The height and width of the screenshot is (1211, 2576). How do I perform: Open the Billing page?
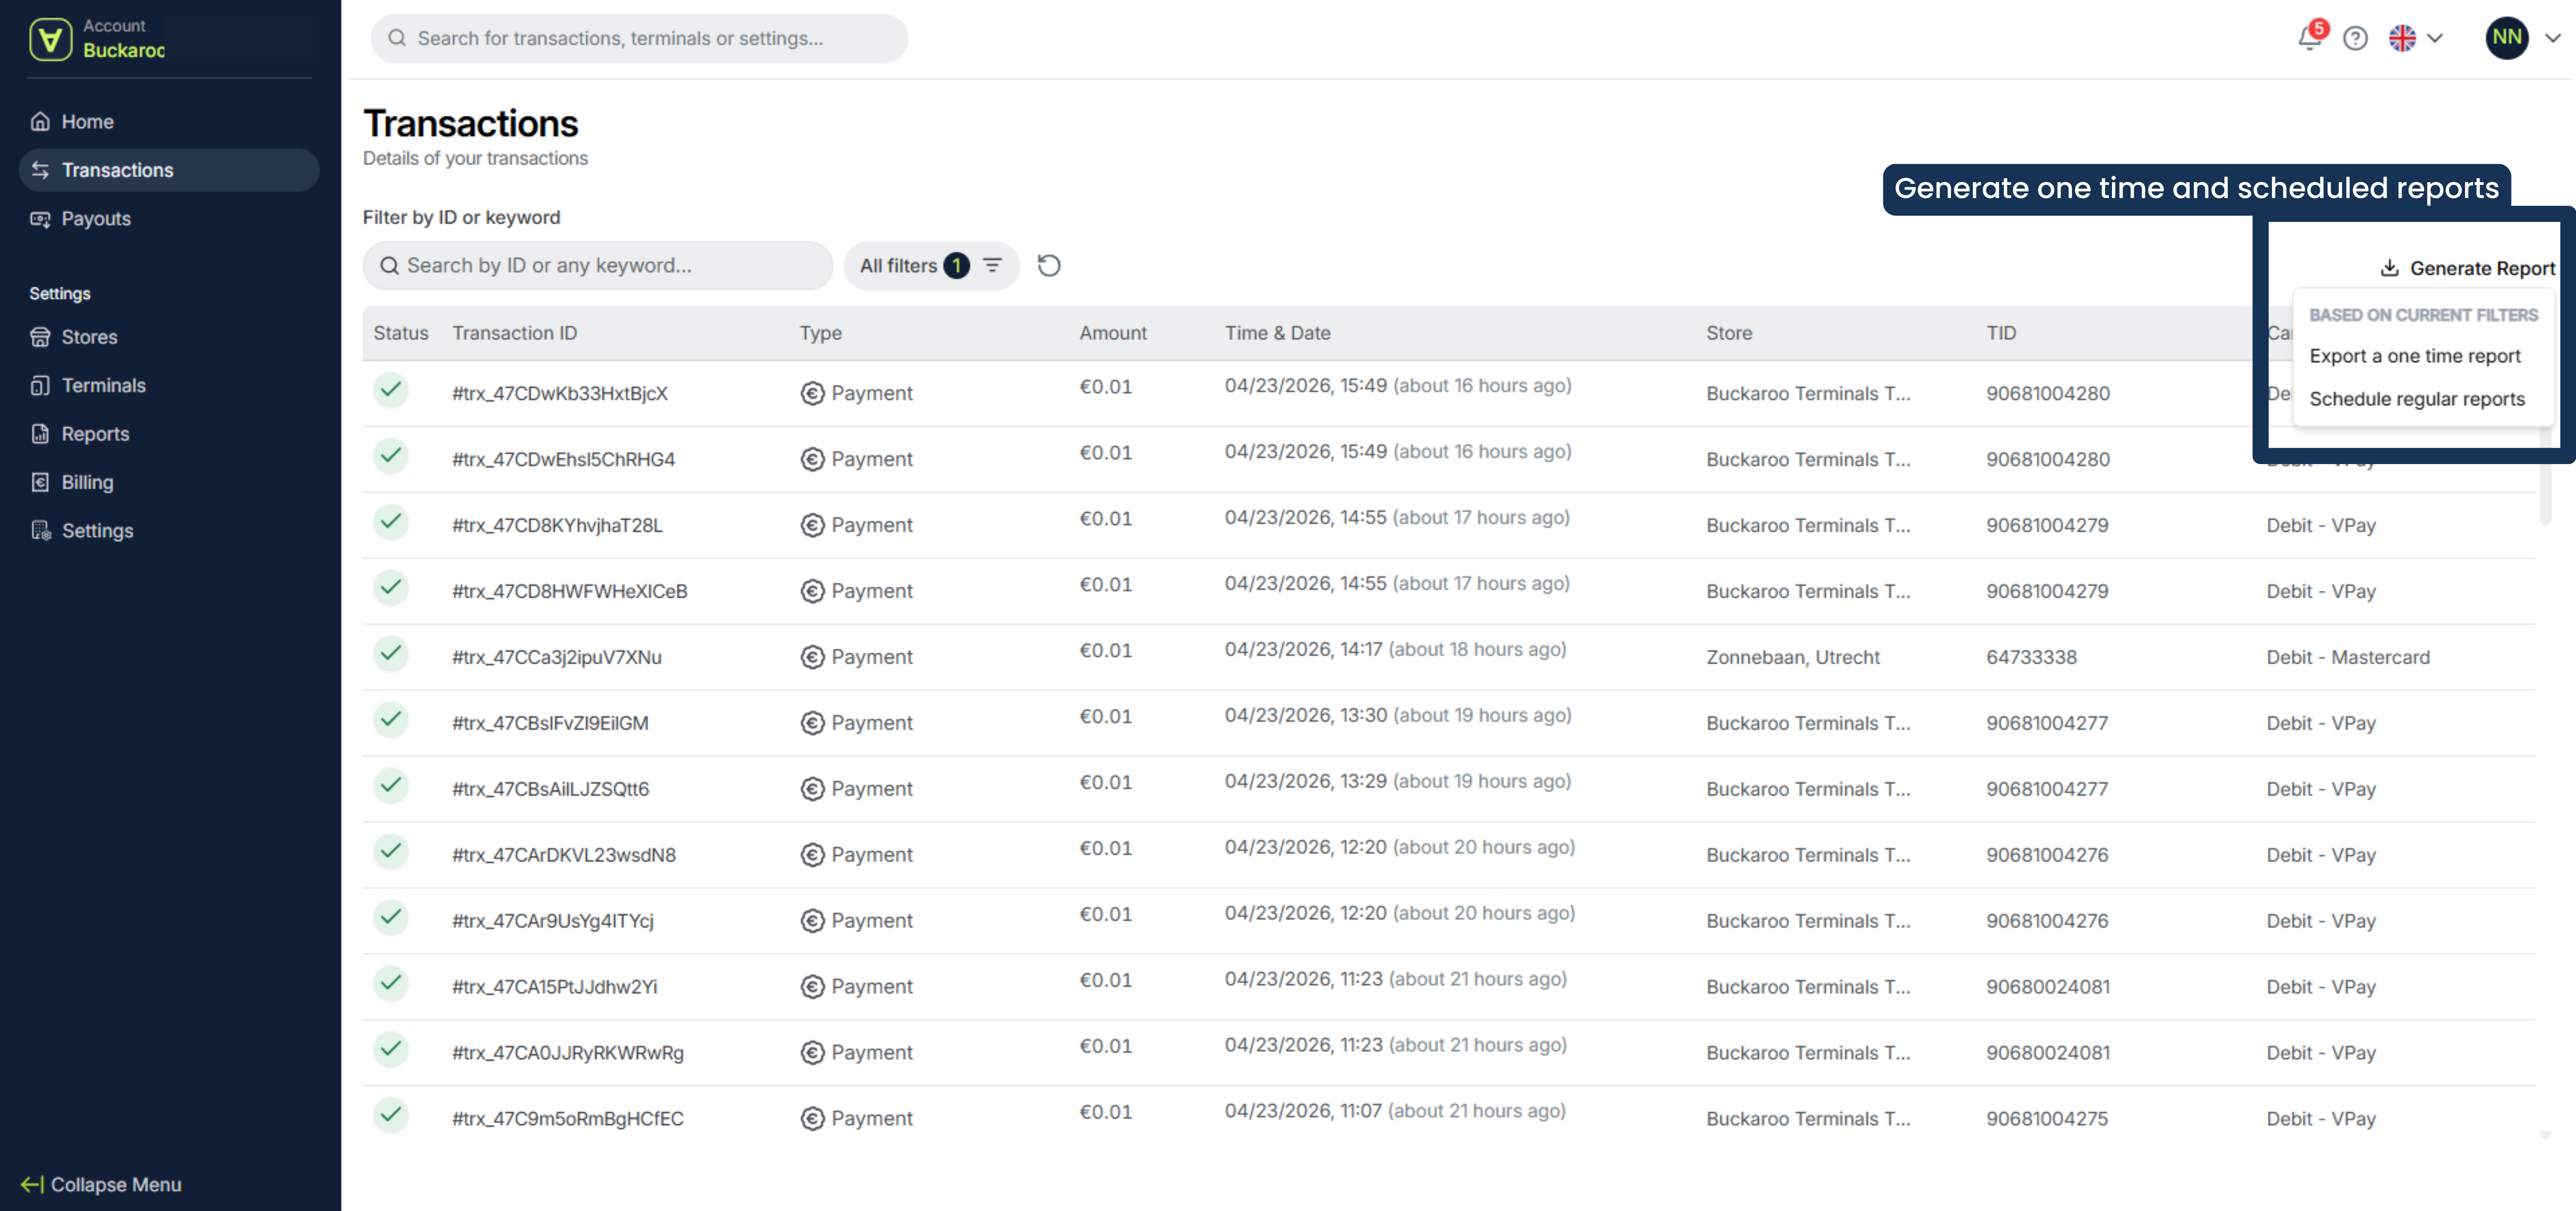click(169, 482)
